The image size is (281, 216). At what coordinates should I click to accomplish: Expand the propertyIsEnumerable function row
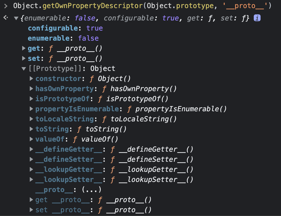pyautogui.click(x=31, y=109)
